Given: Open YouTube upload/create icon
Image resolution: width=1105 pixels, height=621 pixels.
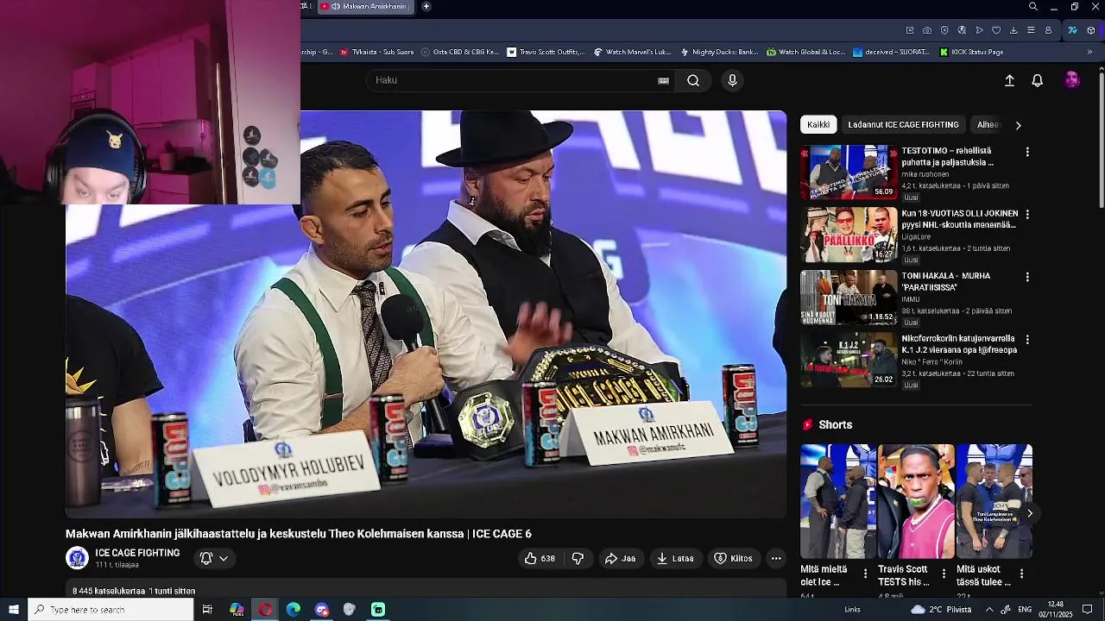Looking at the screenshot, I should [x=1009, y=80].
